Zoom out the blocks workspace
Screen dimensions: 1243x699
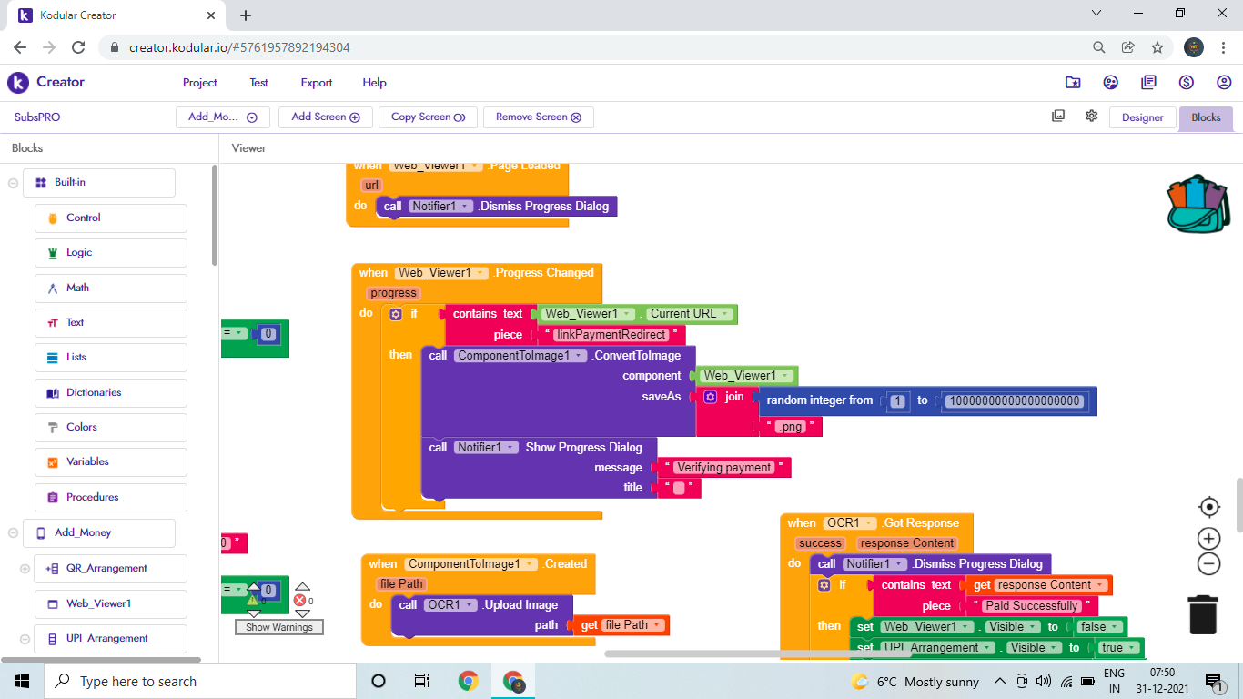(x=1208, y=564)
